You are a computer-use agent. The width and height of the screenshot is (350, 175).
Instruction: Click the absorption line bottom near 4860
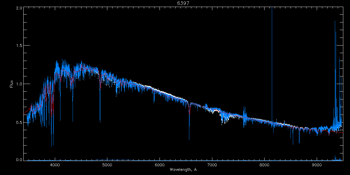100,120
